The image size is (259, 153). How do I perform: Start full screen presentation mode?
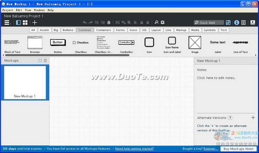tap(253, 22)
